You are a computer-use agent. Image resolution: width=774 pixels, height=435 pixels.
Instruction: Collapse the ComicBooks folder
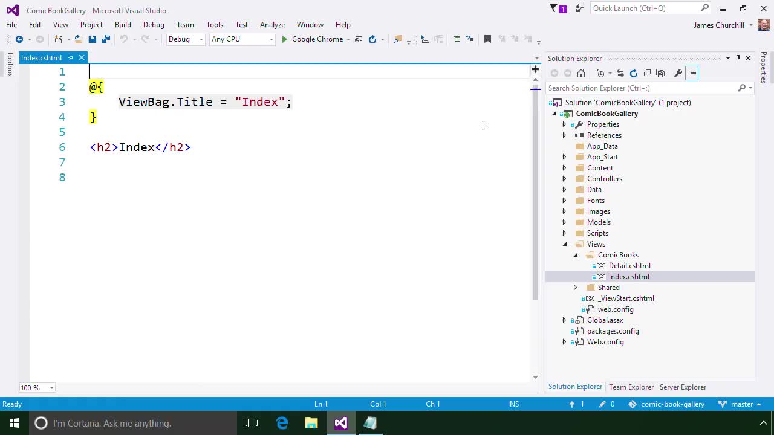tap(575, 254)
